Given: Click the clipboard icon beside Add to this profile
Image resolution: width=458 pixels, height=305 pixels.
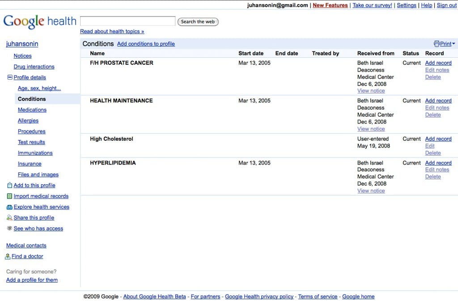Looking at the screenshot, I should tap(9, 185).
